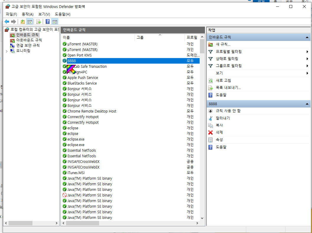312x233 pixels.
Task: Collapse the 인바운드 규칙 actions section
Action: pos(307,37)
